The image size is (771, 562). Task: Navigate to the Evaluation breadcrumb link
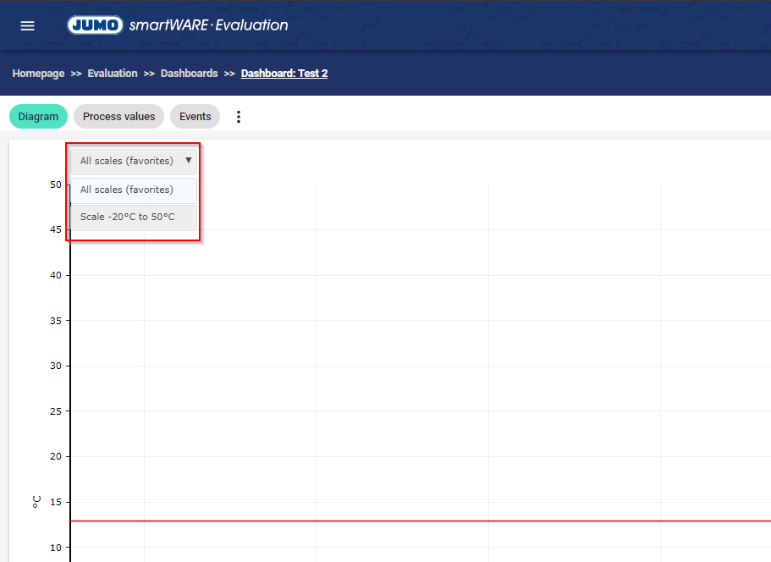click(x=113, y=74)
